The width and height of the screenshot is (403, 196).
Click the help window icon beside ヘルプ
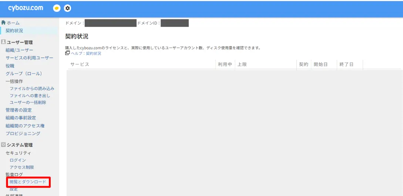point(67,53)
